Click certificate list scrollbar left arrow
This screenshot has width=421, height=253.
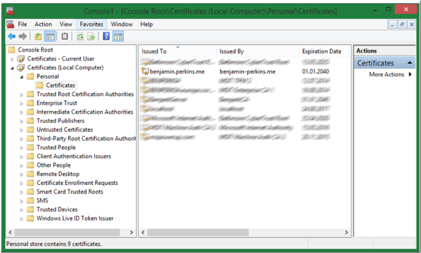[x=143, y=232]
